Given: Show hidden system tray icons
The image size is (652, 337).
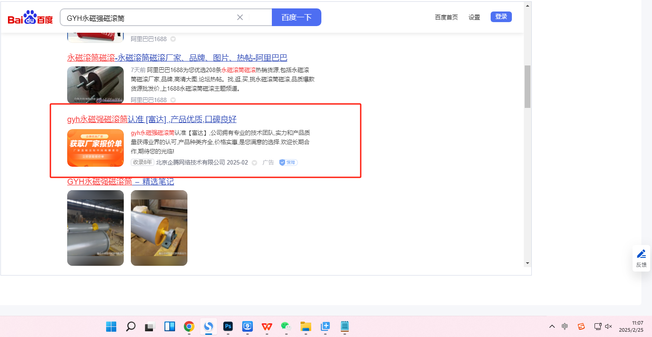Looking at the screenshot, I should (x=552, y=326).
